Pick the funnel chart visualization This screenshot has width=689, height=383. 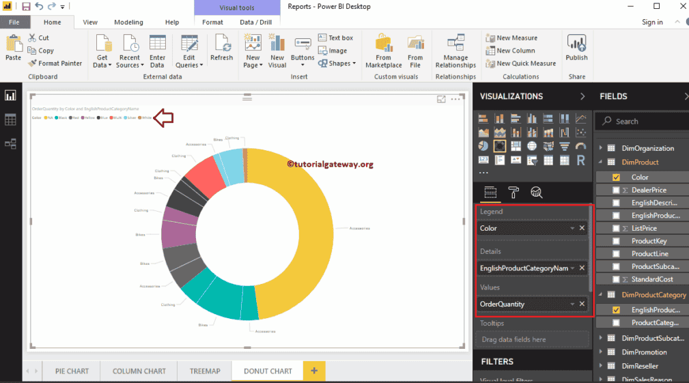click(565, 146)
